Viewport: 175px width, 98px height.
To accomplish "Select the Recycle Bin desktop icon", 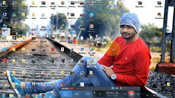I will pyautogui.click(x=5, y=39).
